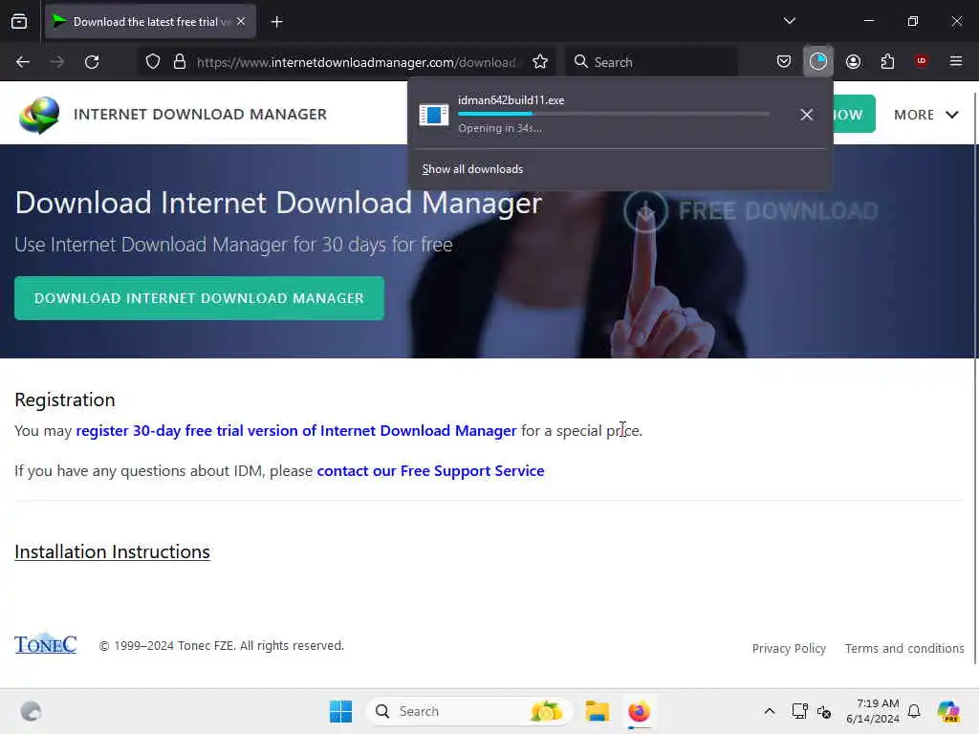The height and width of the screenshot is (734, 979).
Task: Click the idman642build11.exe download progress bar
Action: (x=614, y=114)
